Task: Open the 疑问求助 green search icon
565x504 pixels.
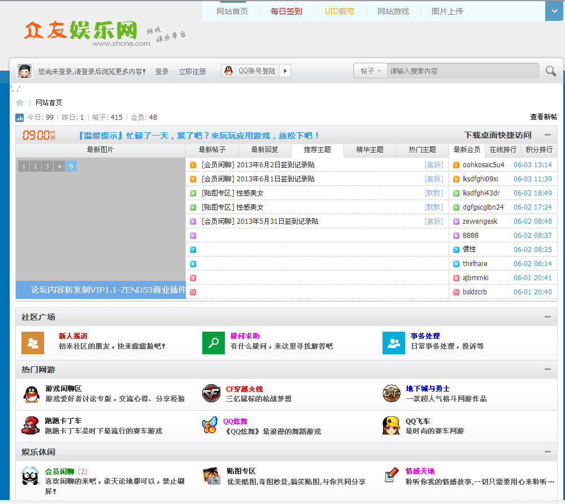Action: [x=213, y=343]
